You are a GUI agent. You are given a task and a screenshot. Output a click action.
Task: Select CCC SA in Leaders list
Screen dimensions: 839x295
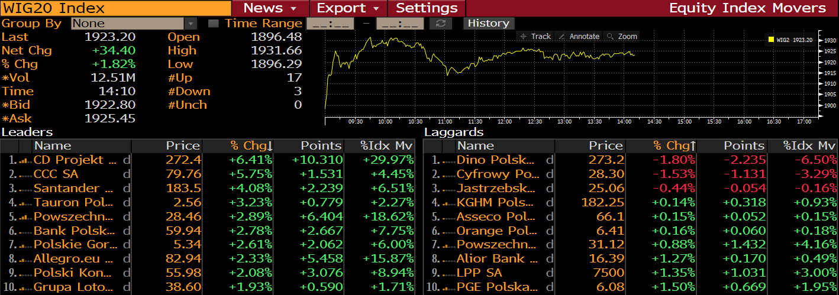(x=56, y=174)
